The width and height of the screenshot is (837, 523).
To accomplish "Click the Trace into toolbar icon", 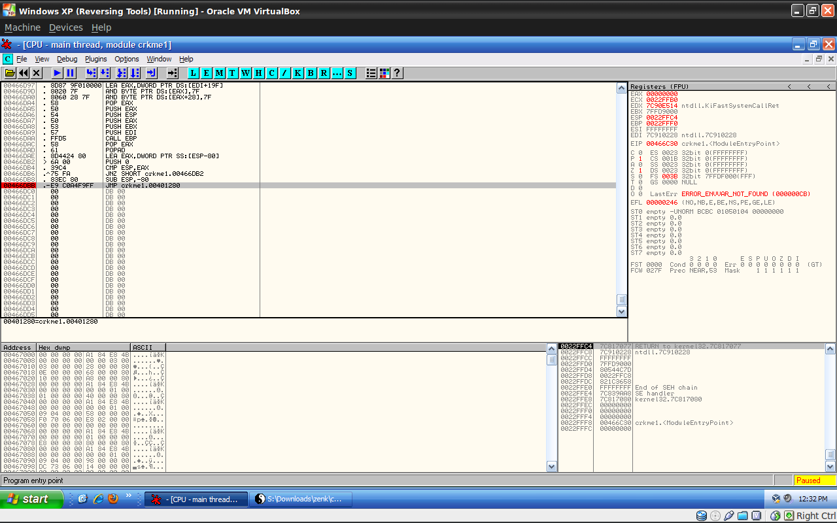I will tap(121, 73).
